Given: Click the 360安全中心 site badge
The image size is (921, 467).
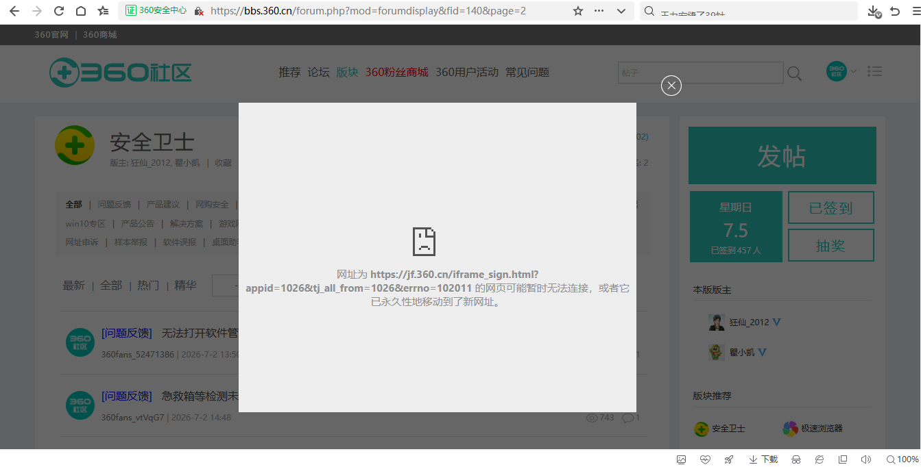Looking at the screenshot, I should (x=156, y=11).
